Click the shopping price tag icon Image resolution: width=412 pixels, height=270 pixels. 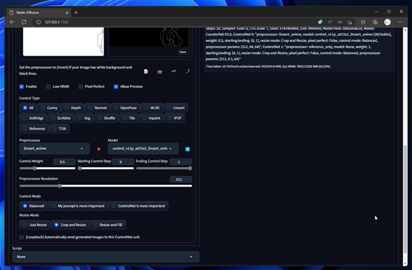pos(320,22)
